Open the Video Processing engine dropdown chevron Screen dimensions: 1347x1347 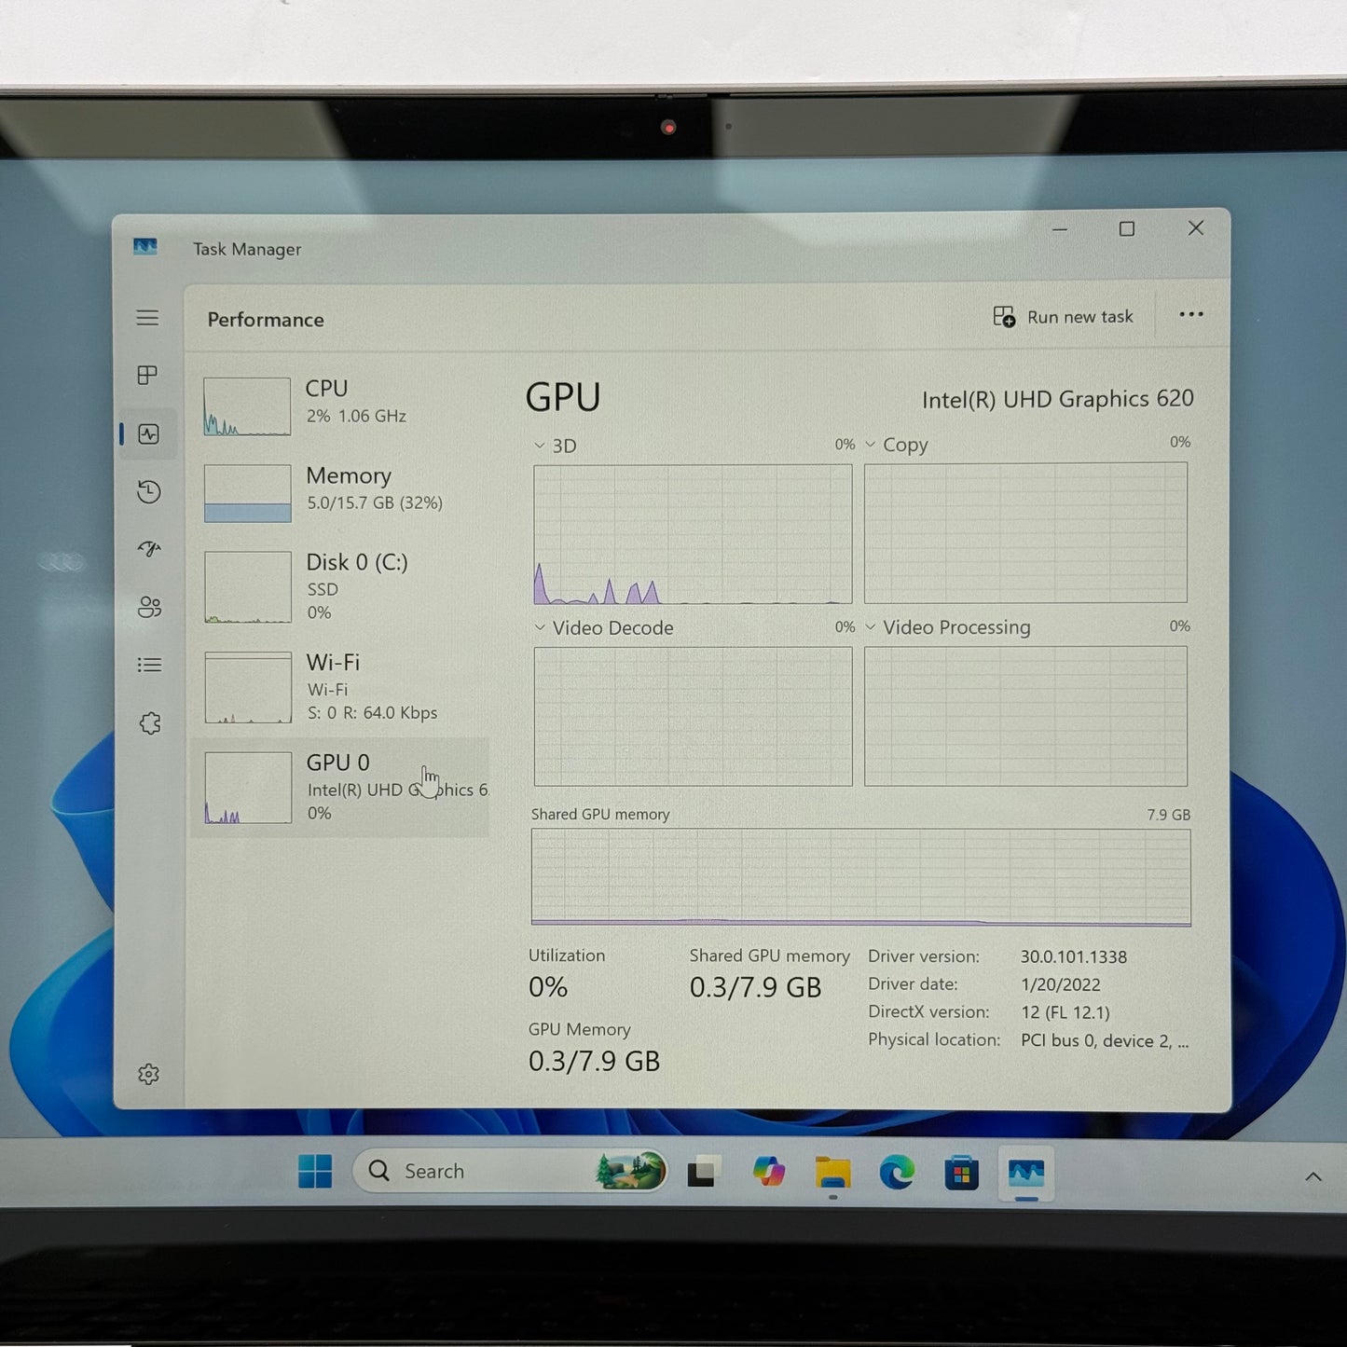pos(871,626)
